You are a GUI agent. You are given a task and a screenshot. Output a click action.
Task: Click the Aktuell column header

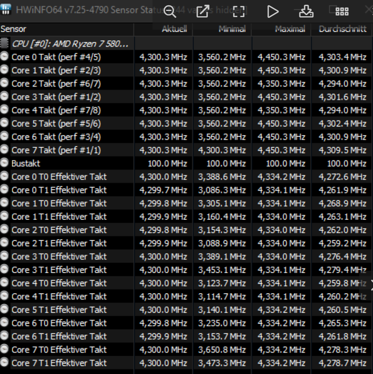tap(164, 29)
